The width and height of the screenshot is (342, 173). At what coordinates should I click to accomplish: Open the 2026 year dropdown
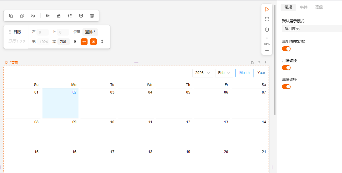click(202, 73)
